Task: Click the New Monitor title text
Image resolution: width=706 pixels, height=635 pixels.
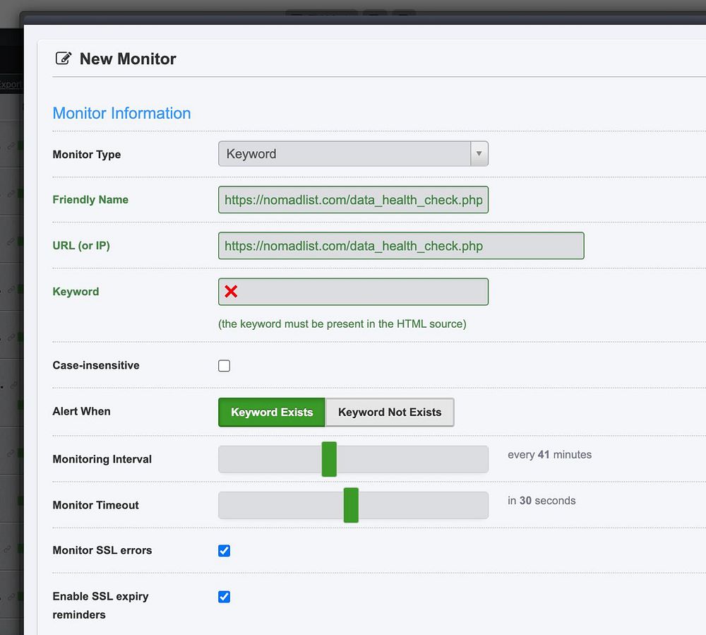Action: pos(128,59)
